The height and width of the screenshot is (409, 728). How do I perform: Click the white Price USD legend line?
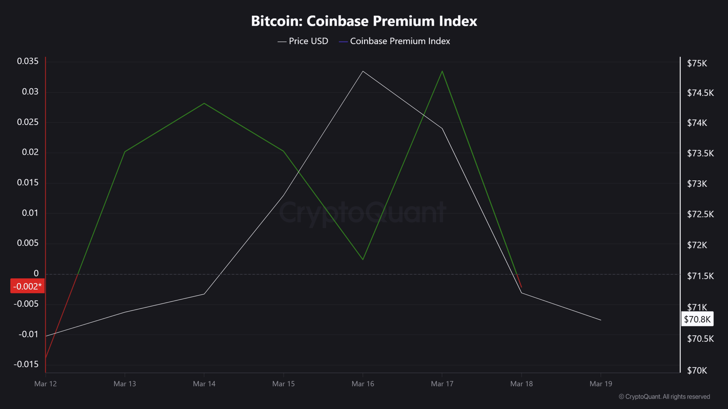point(282,42)
